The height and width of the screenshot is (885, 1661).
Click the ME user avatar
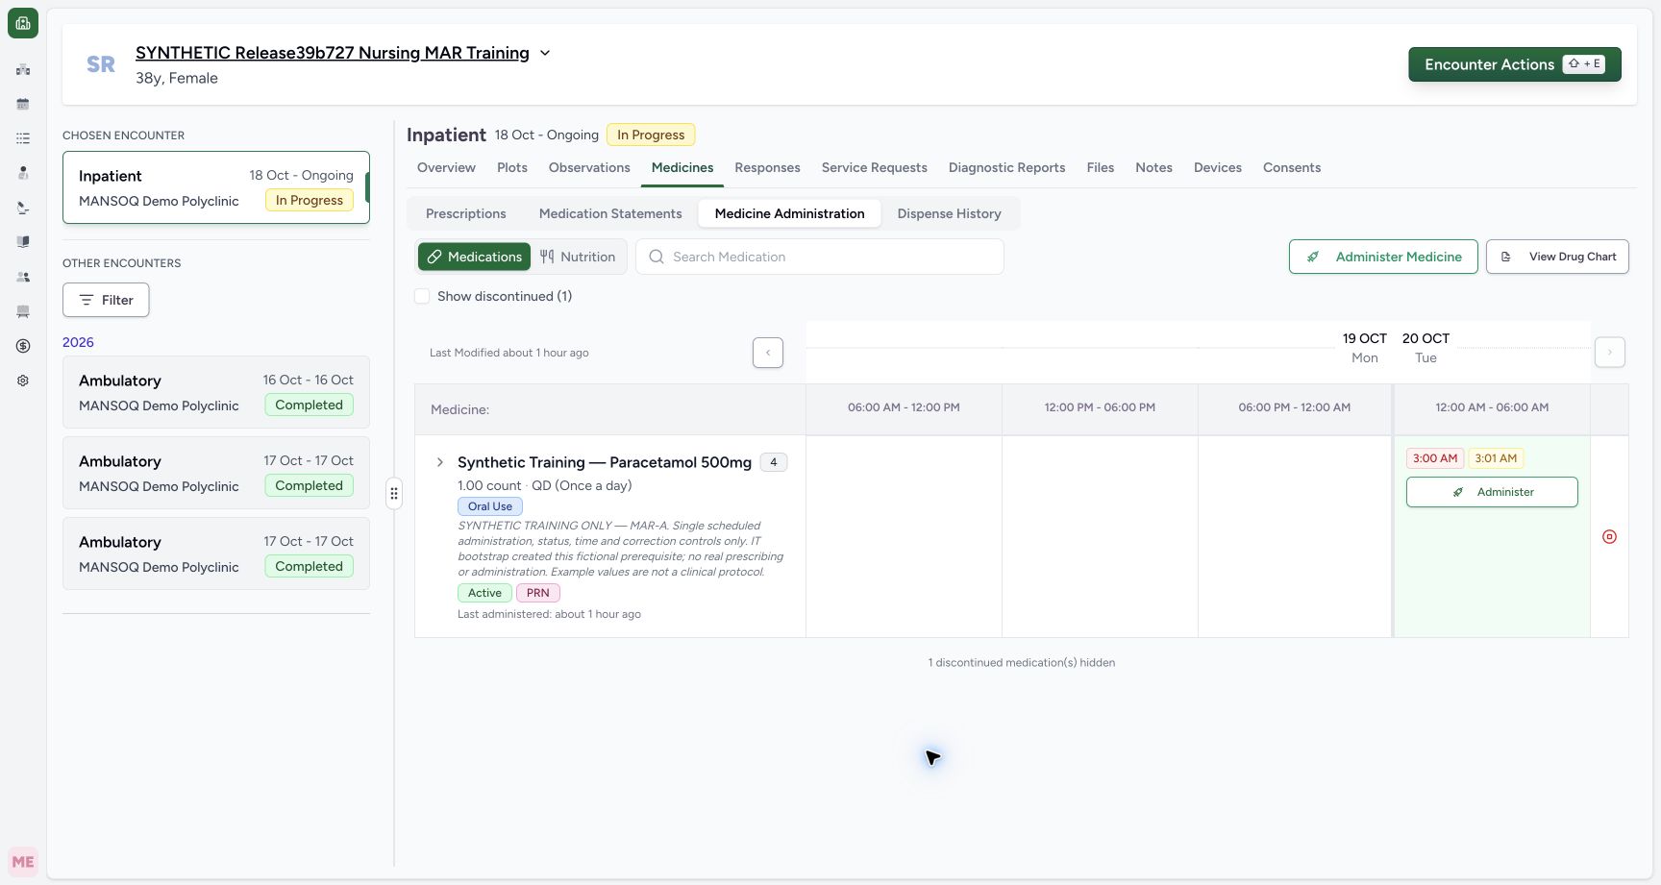click(23, 862)
